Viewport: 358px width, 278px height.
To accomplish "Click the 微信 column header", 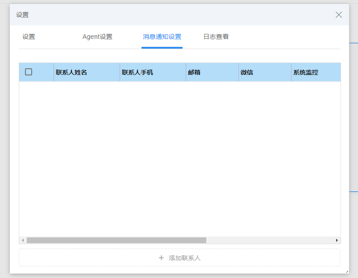I will click(x=247, y=72).
